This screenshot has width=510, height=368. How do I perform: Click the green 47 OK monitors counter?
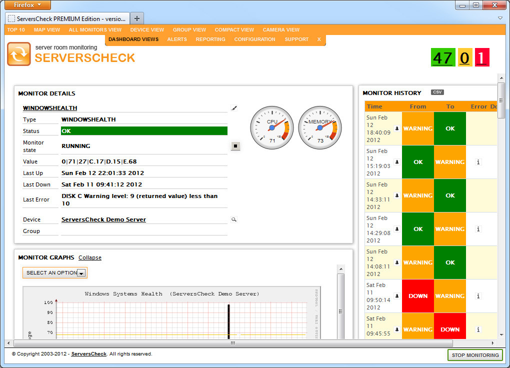point(443,57)
